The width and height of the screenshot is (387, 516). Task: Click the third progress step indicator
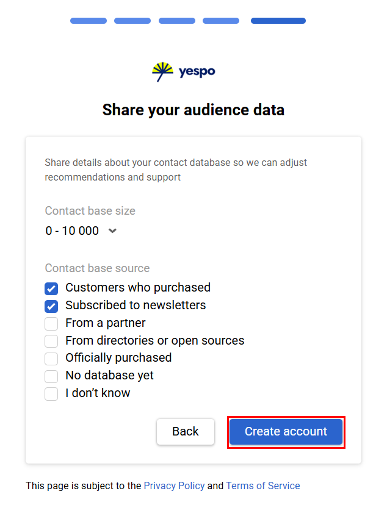point(177,21)
